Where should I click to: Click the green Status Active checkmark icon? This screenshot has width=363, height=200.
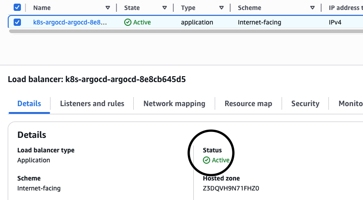click(207, 160)
